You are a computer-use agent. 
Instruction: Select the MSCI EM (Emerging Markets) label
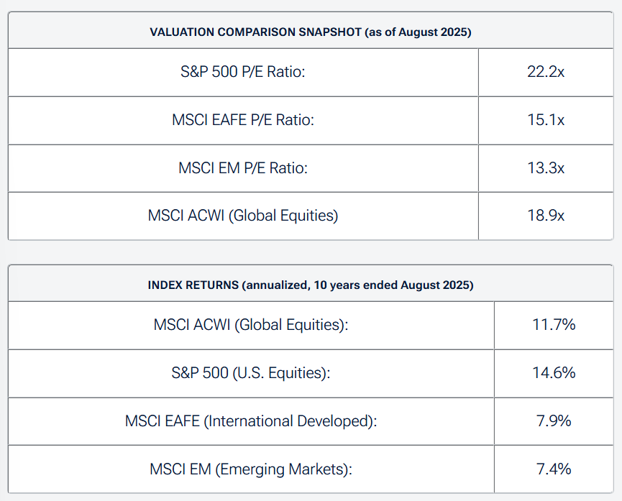[251, 469]
